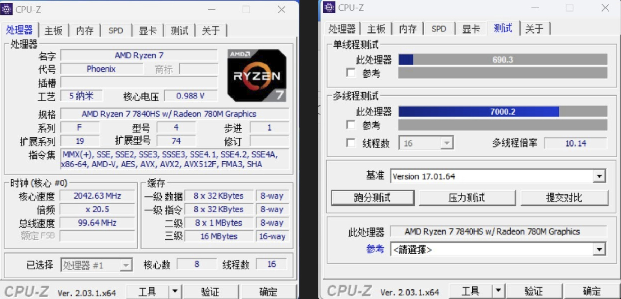Click the 二级 cache value 8 x 1 MBytes
This screenshot has height=299, width=621.
coord(219,223)
